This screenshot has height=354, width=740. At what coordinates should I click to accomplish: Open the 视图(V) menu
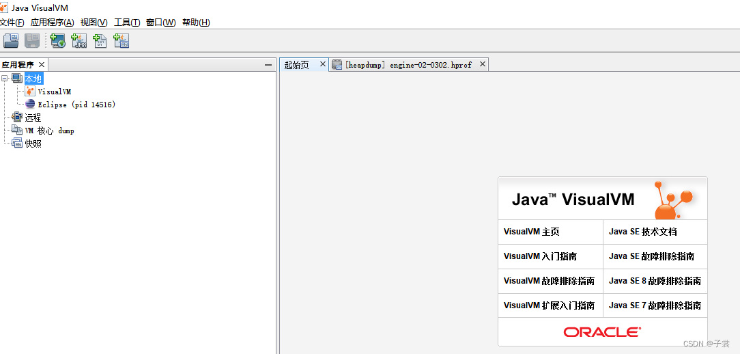point(94,23)
